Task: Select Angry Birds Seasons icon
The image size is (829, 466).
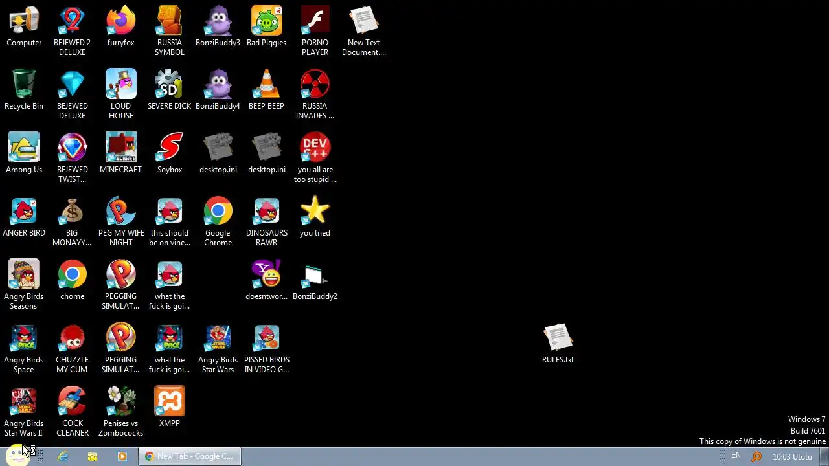Action: [x=24, y=275]
